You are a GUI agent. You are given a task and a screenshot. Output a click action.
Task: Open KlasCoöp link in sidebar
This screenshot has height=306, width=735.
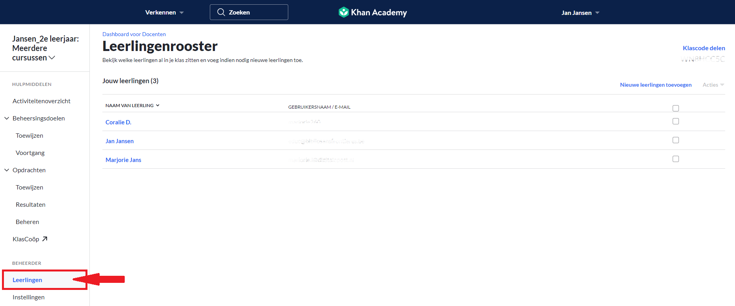click(26, 239)
